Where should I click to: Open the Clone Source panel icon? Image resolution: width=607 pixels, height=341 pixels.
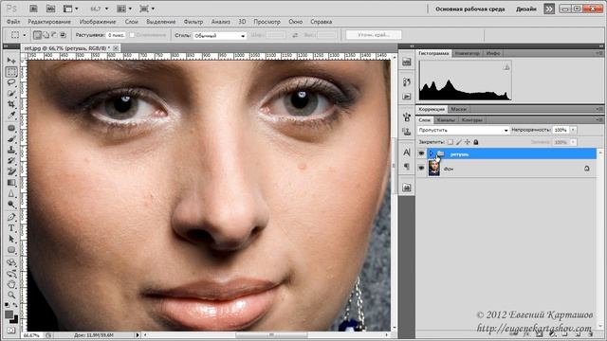(407, 132)
